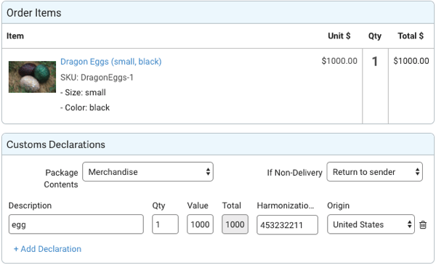
Task: Select the Harmonization column label
Action: pos(286,205)
